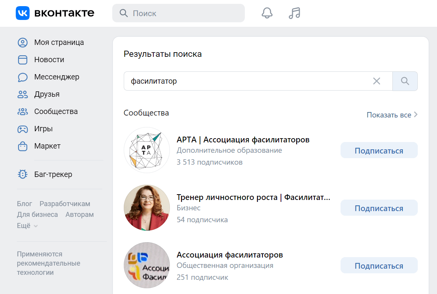The width and height of the screenshot is (437, 294).
Task: Click the VK logo icon
Action: pyautogui.click(x=23, y=13)
